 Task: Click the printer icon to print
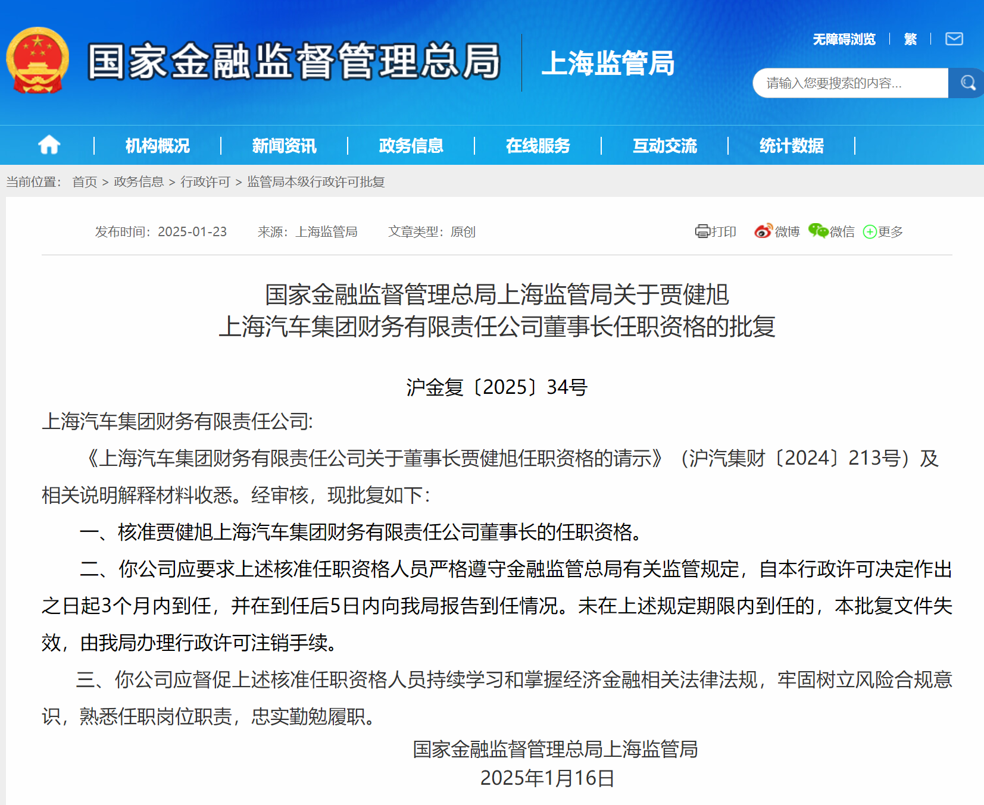point(702,231)
